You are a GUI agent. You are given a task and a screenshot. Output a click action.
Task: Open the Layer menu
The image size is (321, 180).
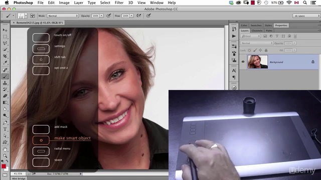point(78,2)
